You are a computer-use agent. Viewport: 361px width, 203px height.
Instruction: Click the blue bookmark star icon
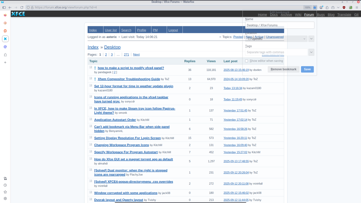click(315, 7)
